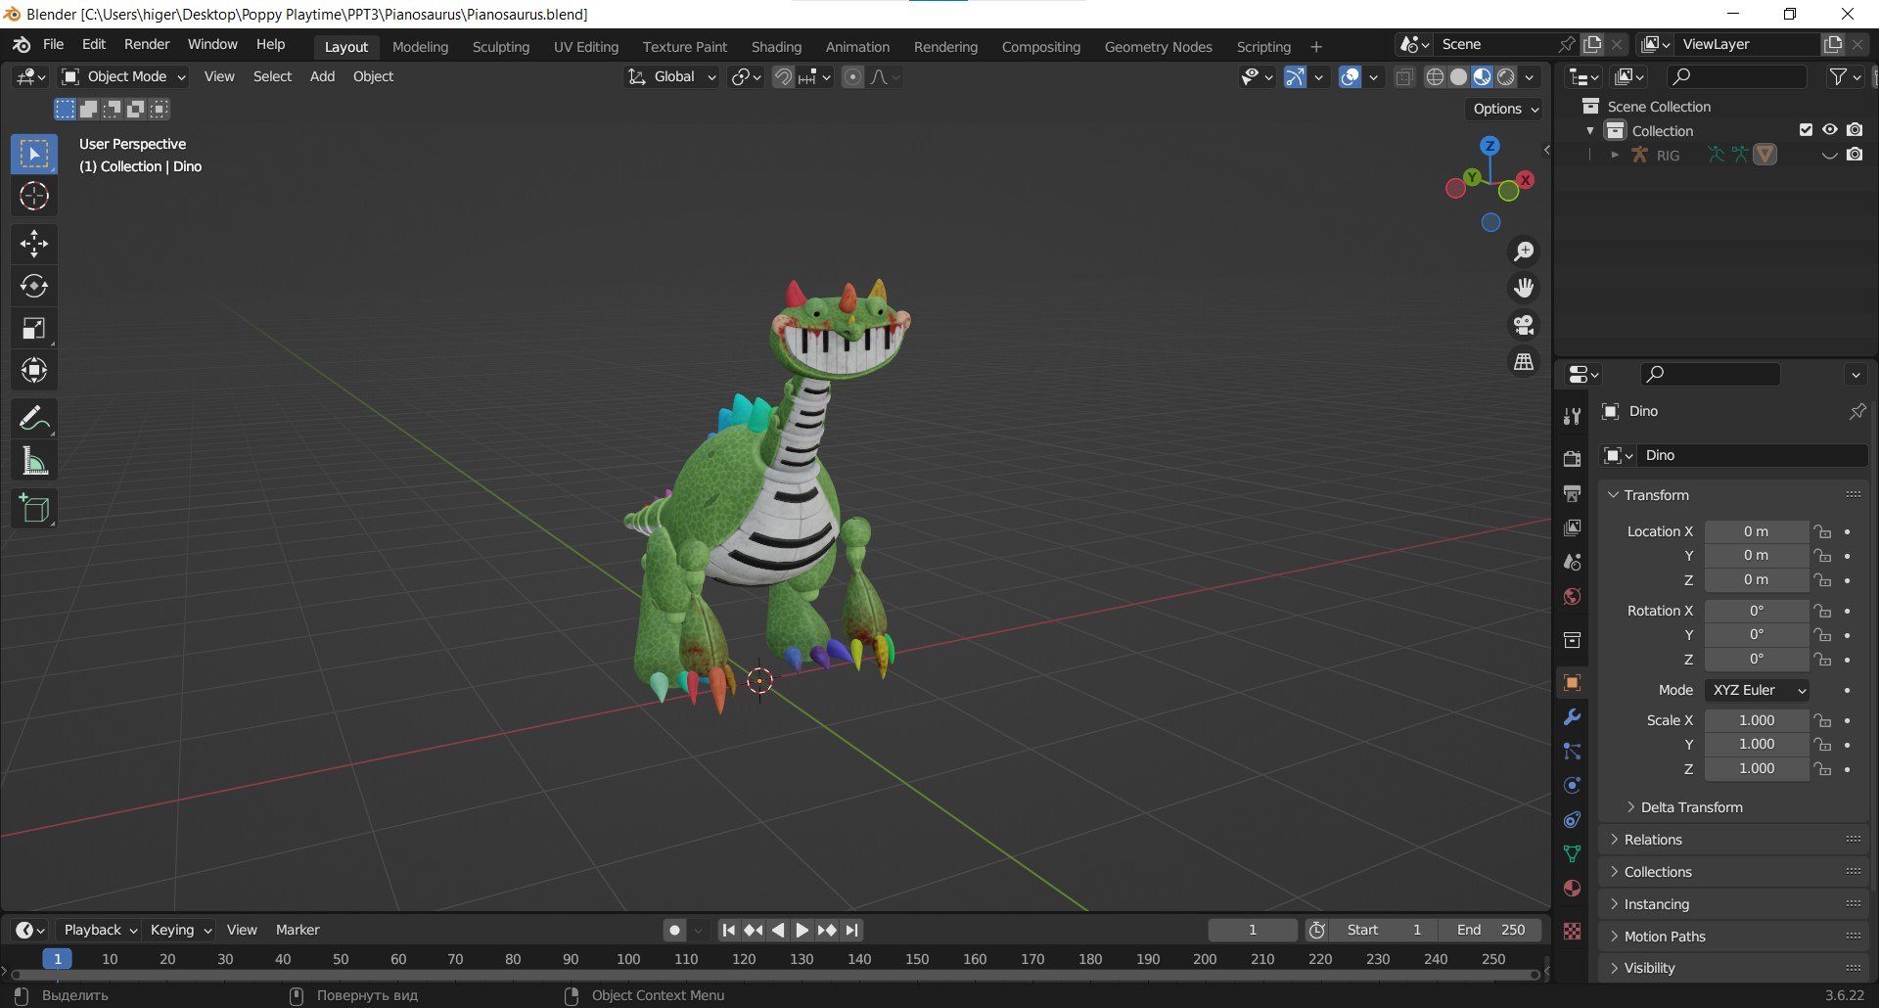Toggle camera view icon
The height and width of the screenshot is (1008, 1879).
pyautogui.click(x=1524, y=325)
